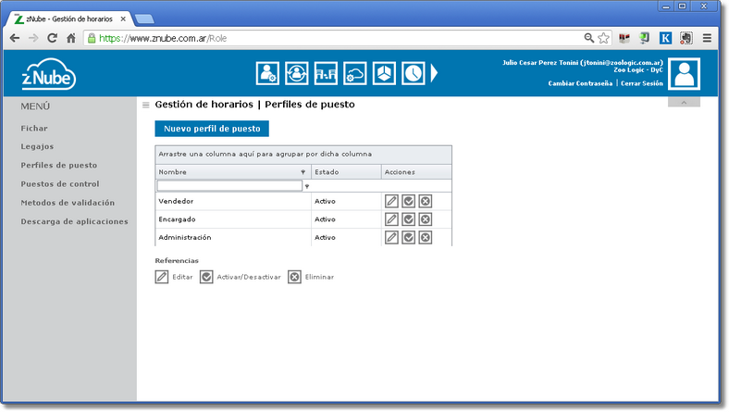Delete the Encargado profile
Screen dimensions: 729x412
click(x=425, y=219)
